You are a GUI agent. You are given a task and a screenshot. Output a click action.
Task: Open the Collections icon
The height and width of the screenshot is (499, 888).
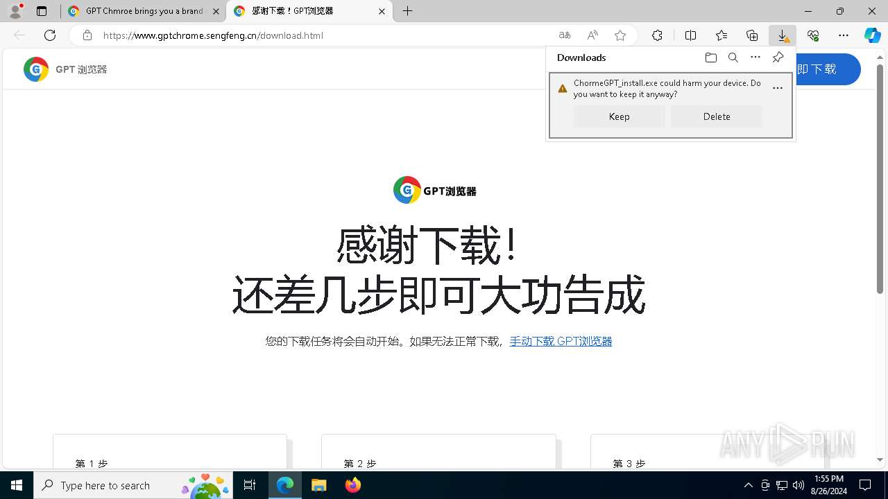[x=752, y=35]
